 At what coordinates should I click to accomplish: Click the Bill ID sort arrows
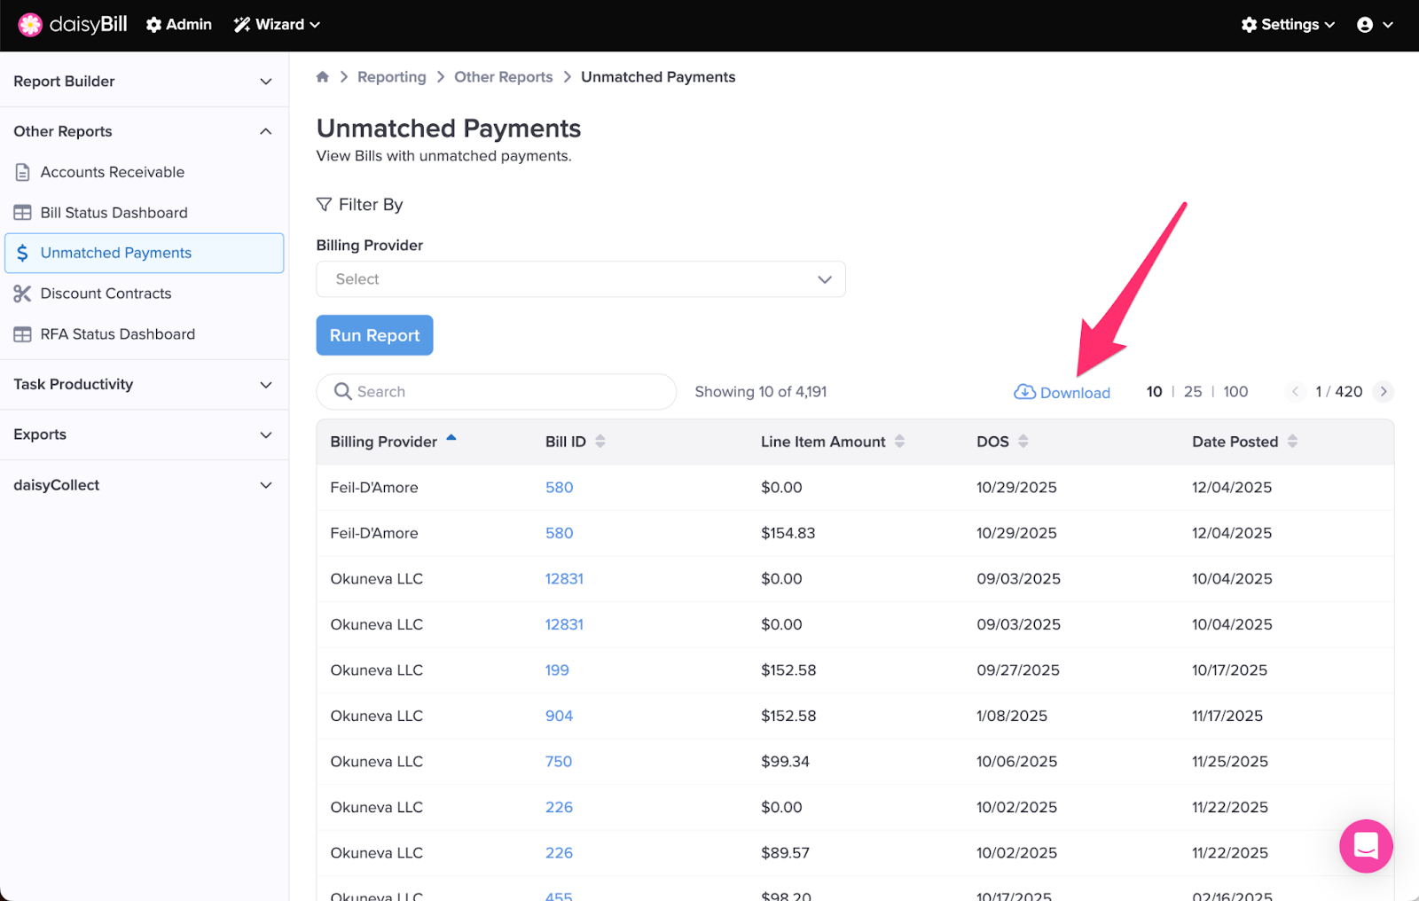click(x=600, y=442)
